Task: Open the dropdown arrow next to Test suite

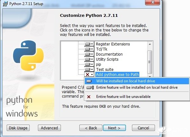Action: tap(92, 69)
